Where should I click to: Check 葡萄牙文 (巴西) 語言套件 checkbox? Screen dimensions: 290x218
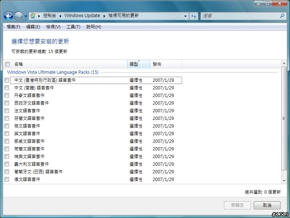7,172
